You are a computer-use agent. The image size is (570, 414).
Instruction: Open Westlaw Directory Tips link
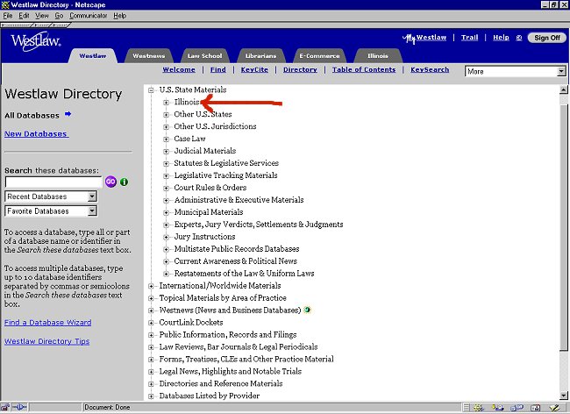coord(46,341)
